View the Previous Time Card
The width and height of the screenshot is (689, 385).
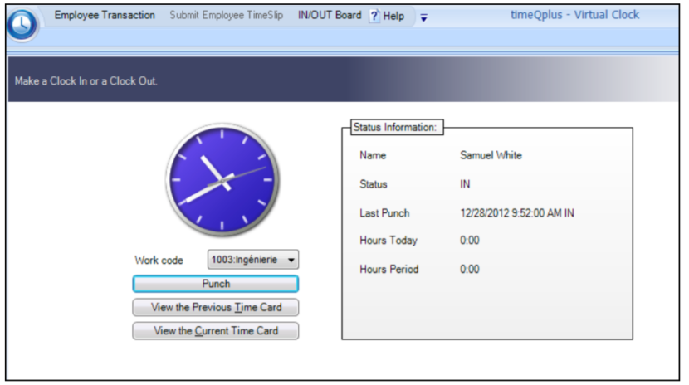point(216,307)
